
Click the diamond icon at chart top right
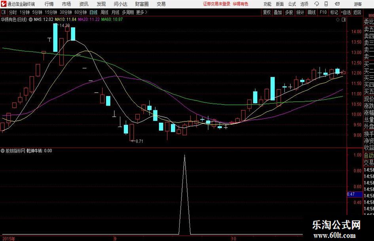pos(338,20)
